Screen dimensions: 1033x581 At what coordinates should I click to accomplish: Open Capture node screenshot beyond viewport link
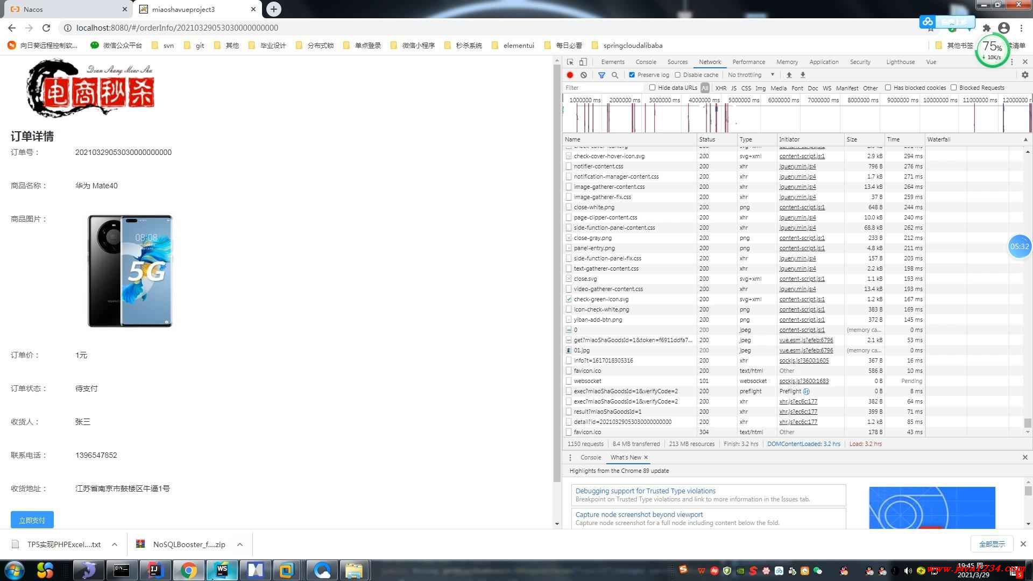[x=639, y=514]
